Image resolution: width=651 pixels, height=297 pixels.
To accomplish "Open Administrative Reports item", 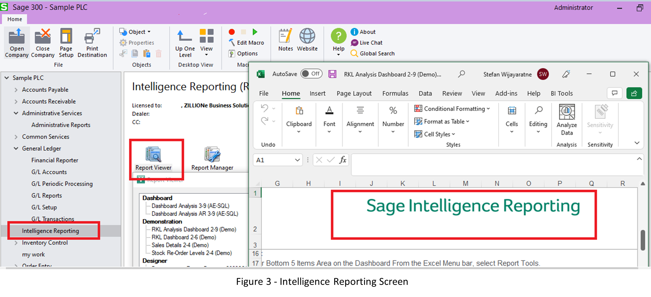I will pos(61,125).
